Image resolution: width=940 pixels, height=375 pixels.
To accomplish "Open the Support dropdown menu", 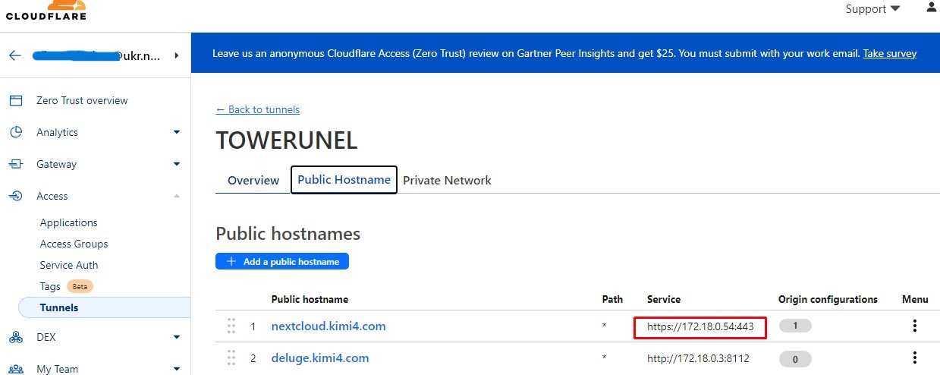I will pos(873,9).
